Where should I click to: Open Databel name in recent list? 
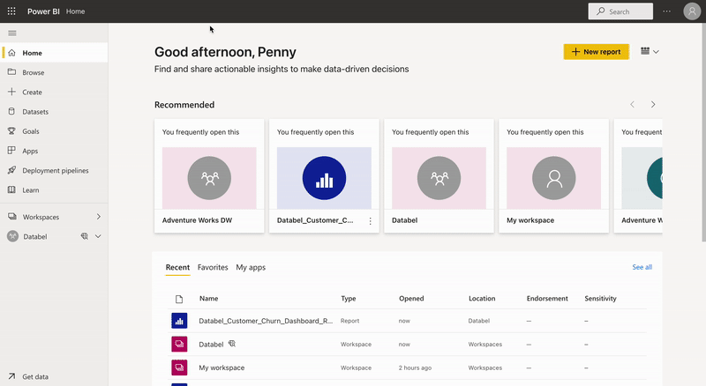click(211, 345)
